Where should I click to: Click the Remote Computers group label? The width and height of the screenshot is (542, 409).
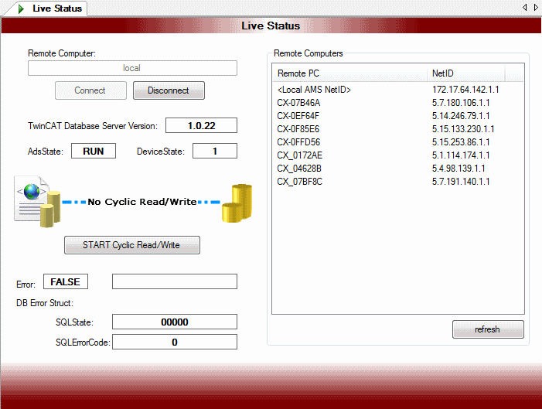(308, 53)
